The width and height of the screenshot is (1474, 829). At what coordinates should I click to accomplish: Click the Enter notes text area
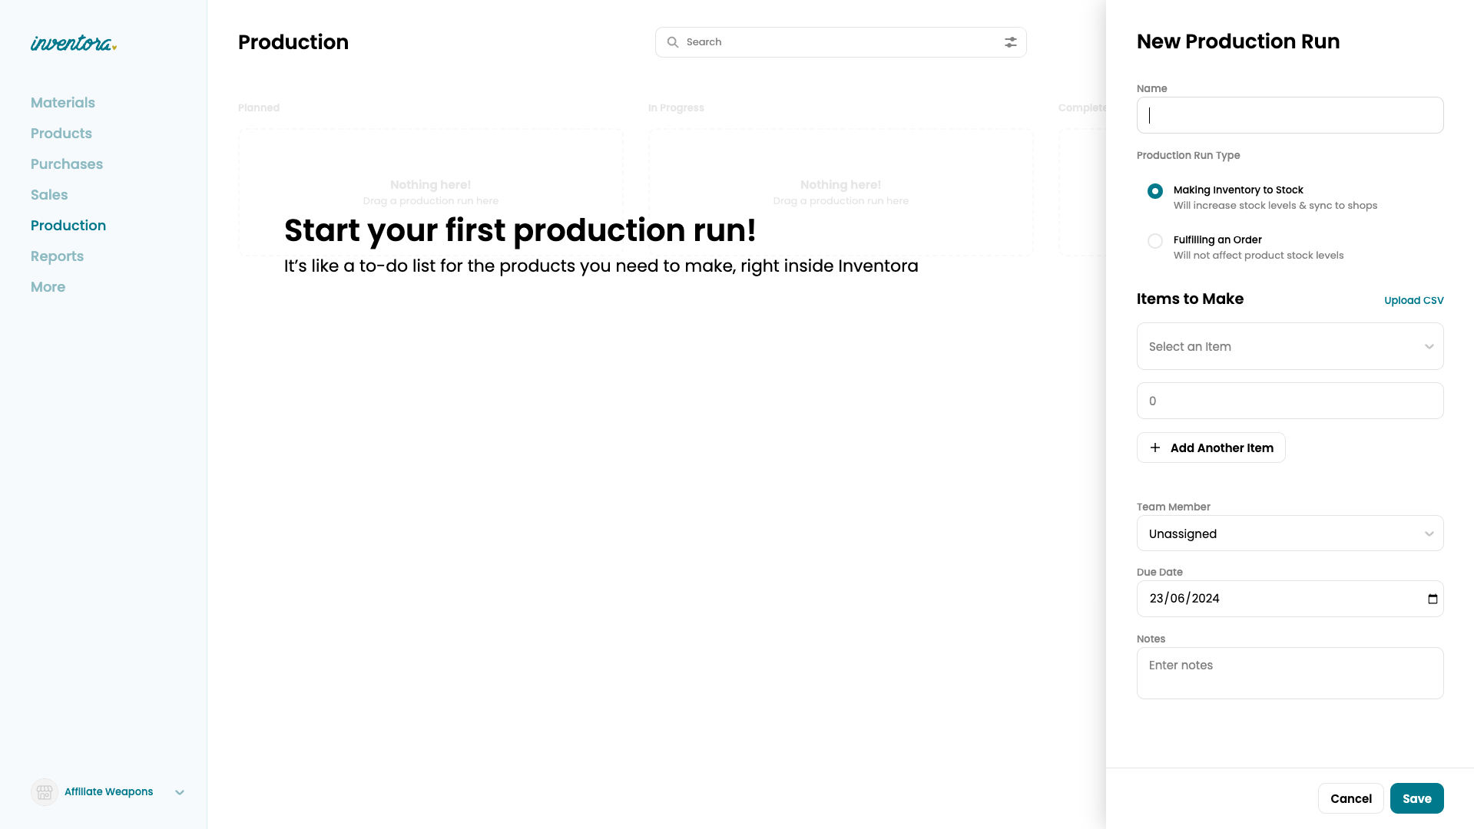[1290, 673]
